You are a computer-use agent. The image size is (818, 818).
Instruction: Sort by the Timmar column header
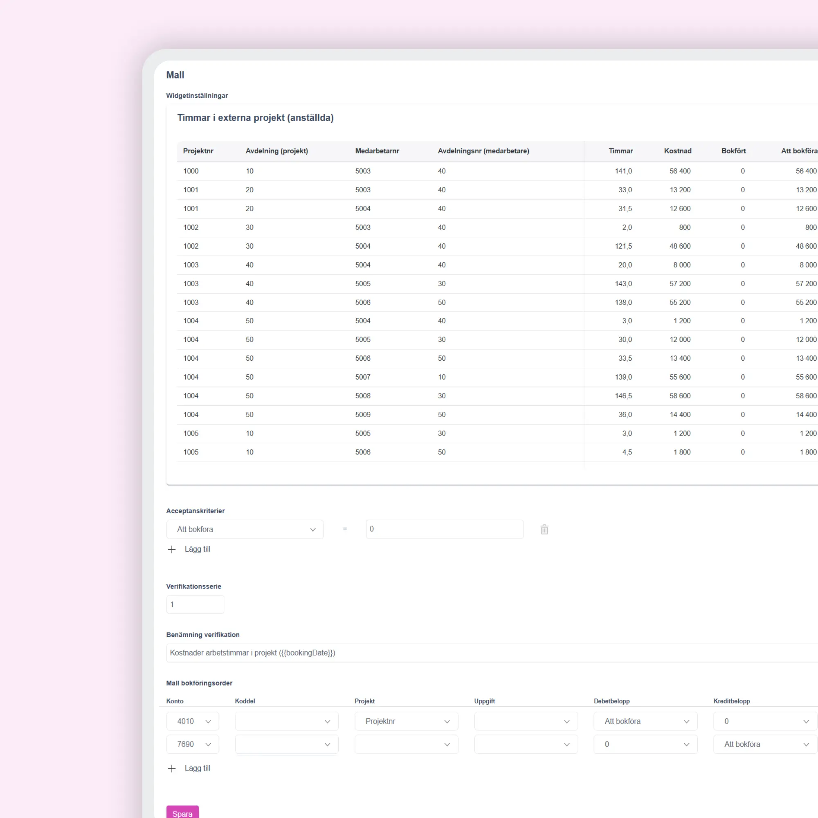tap(621, 151)
